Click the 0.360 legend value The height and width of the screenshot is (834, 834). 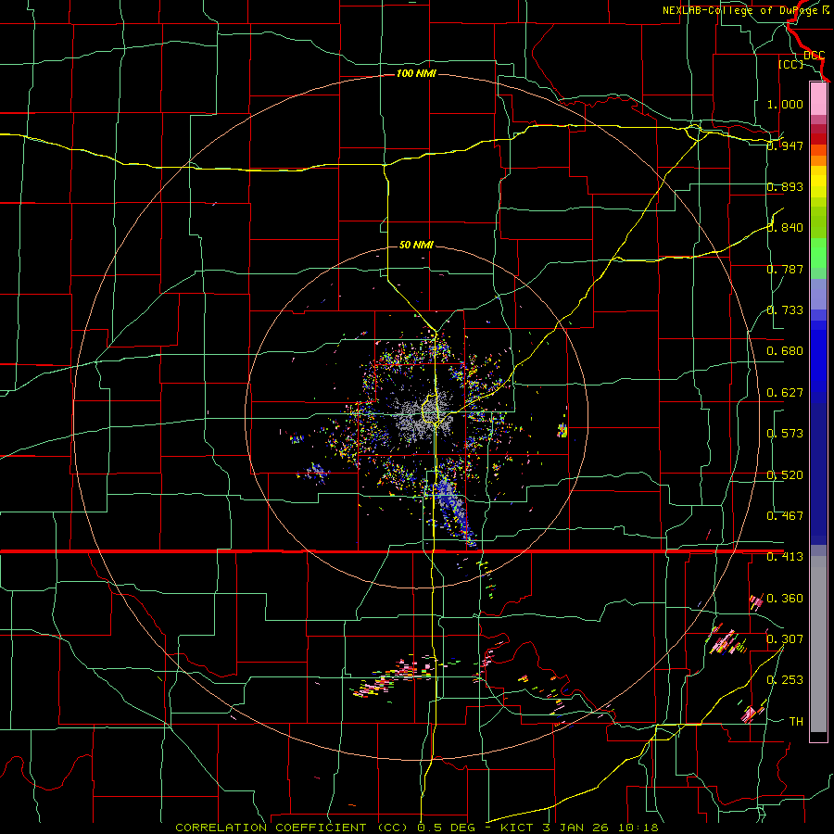pos(785,599)
